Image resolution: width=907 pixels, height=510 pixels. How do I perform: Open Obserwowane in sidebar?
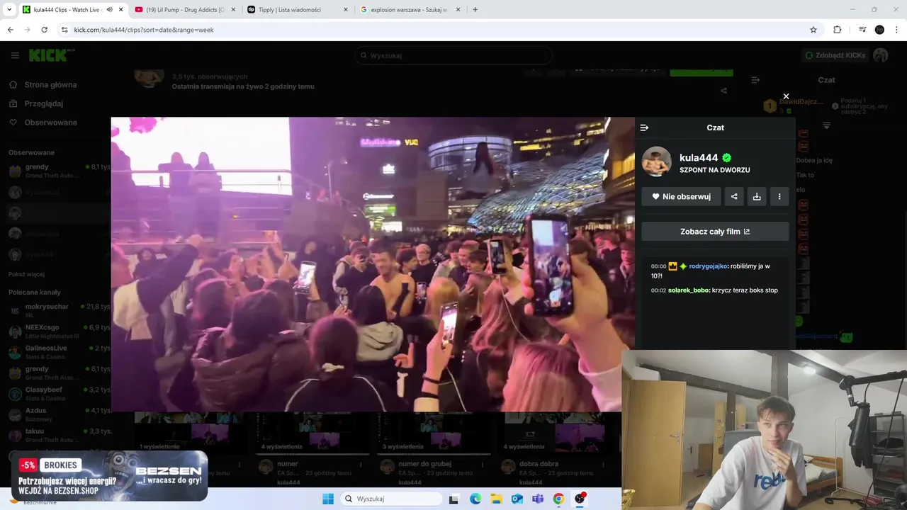[x=50, y=123]
